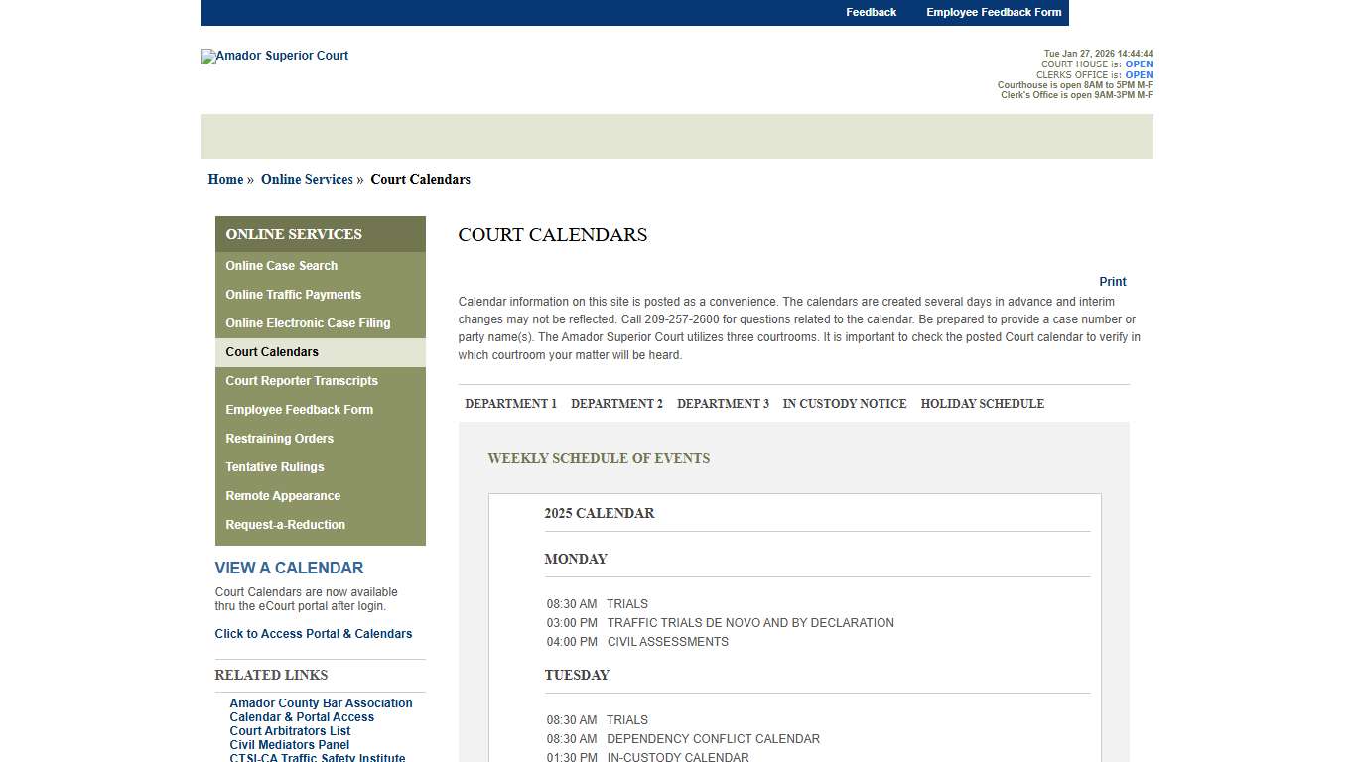
Task: Open the Employee Feedback Form sidebar item
Action: coord(299,409)
